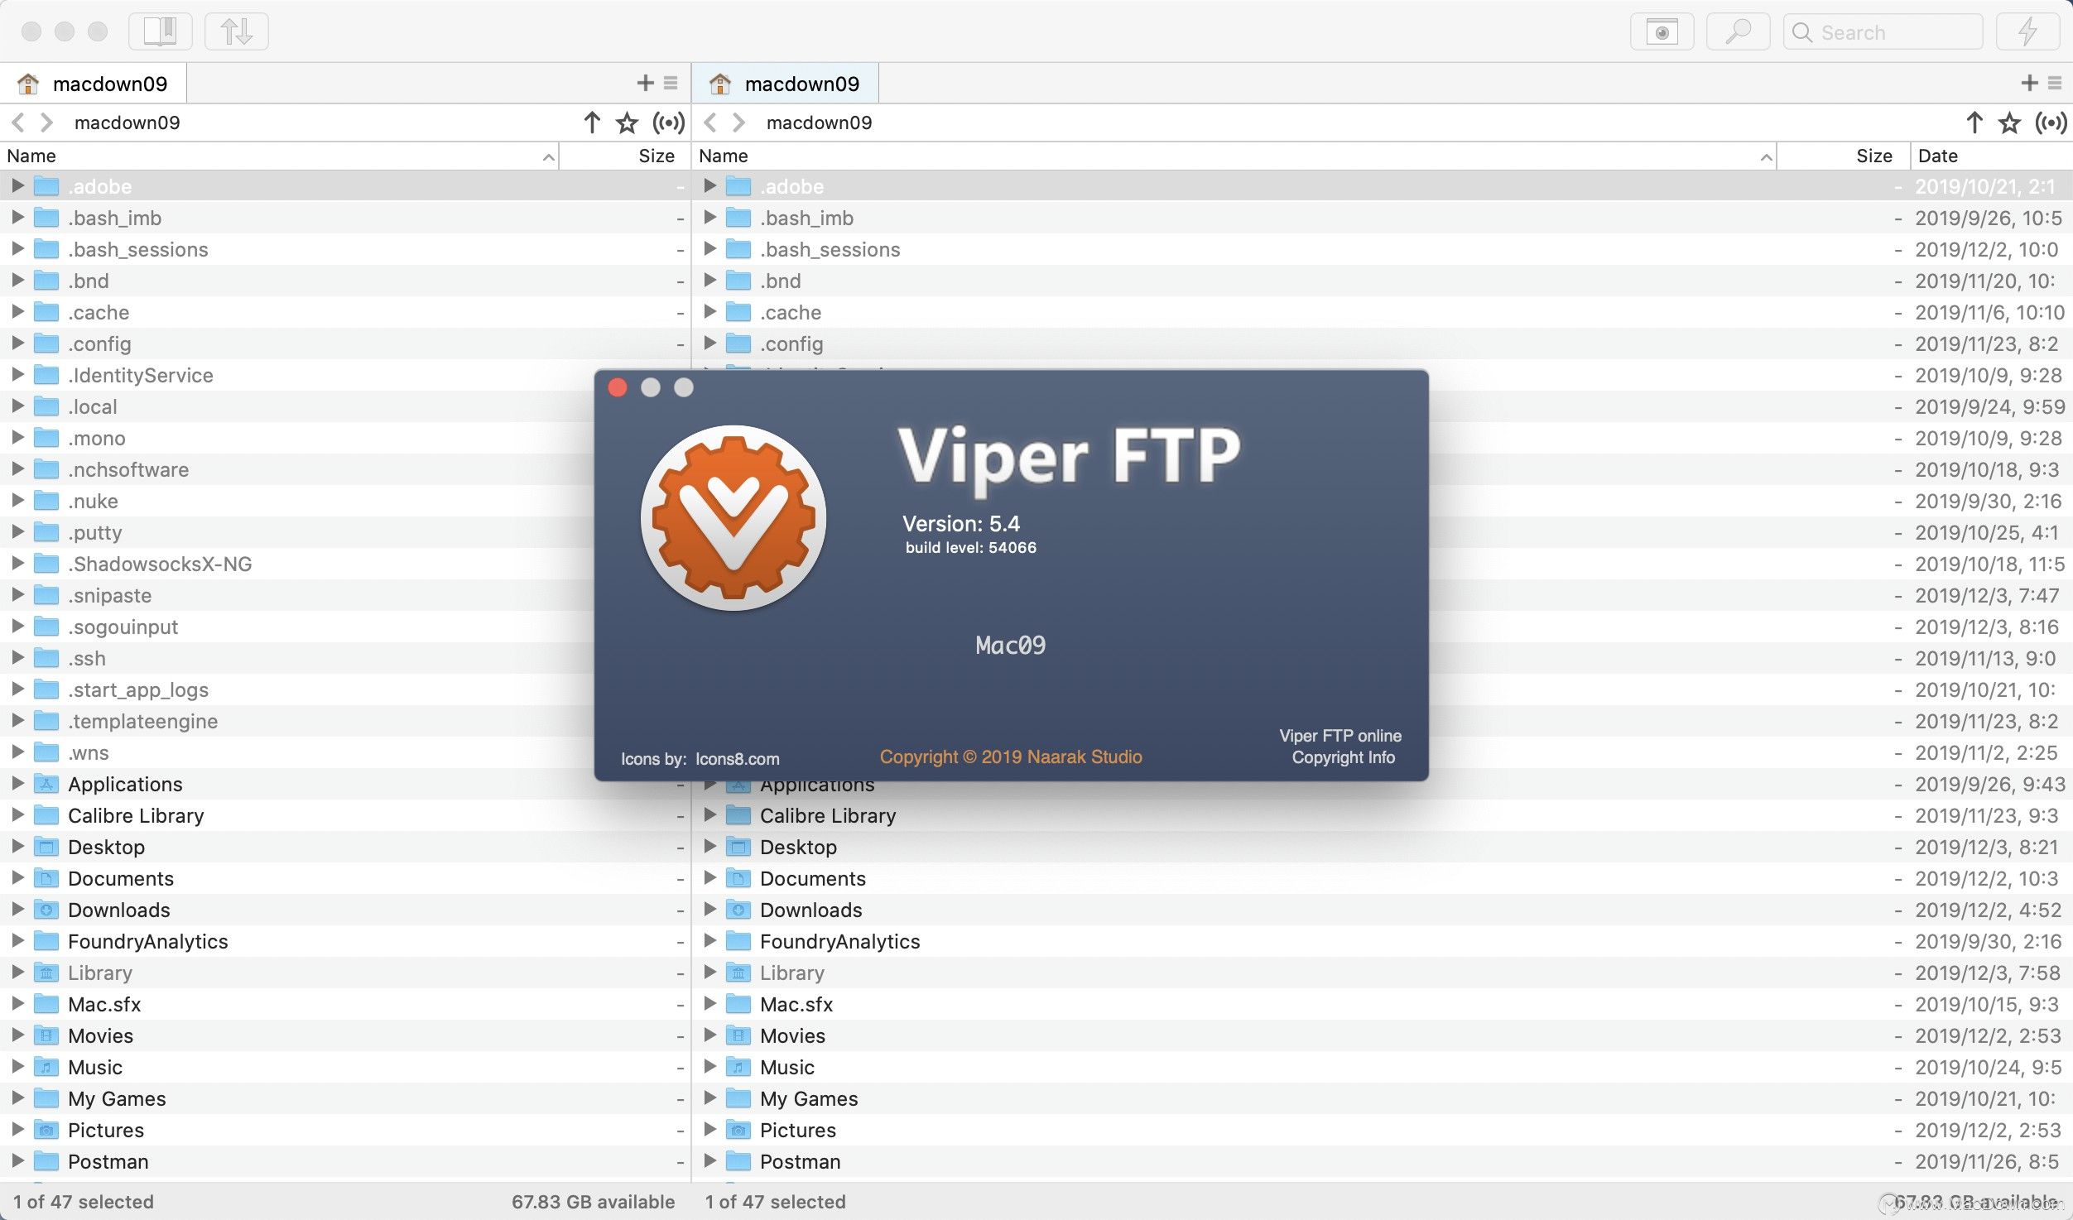Select Mac.sfx folder in right pane
Viewport: 2073px width, 1220px height.
796,1004
